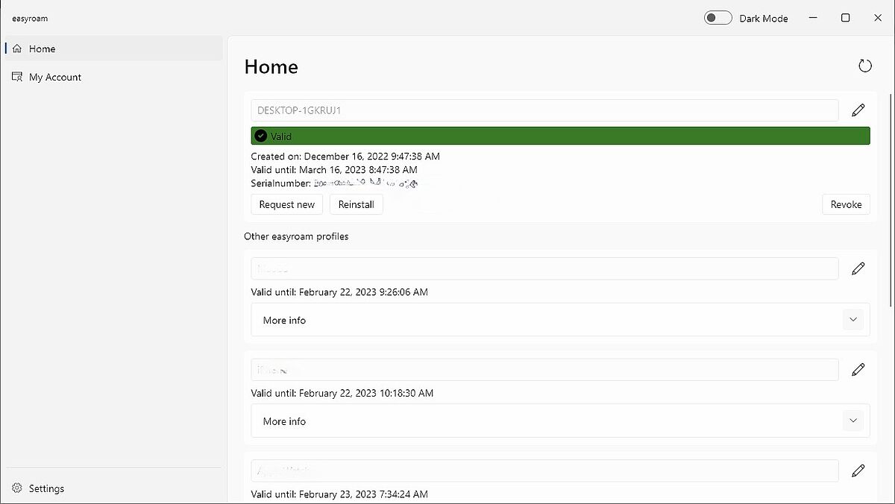Click the My Account icon in sidebar

click(x=17, y=77)
